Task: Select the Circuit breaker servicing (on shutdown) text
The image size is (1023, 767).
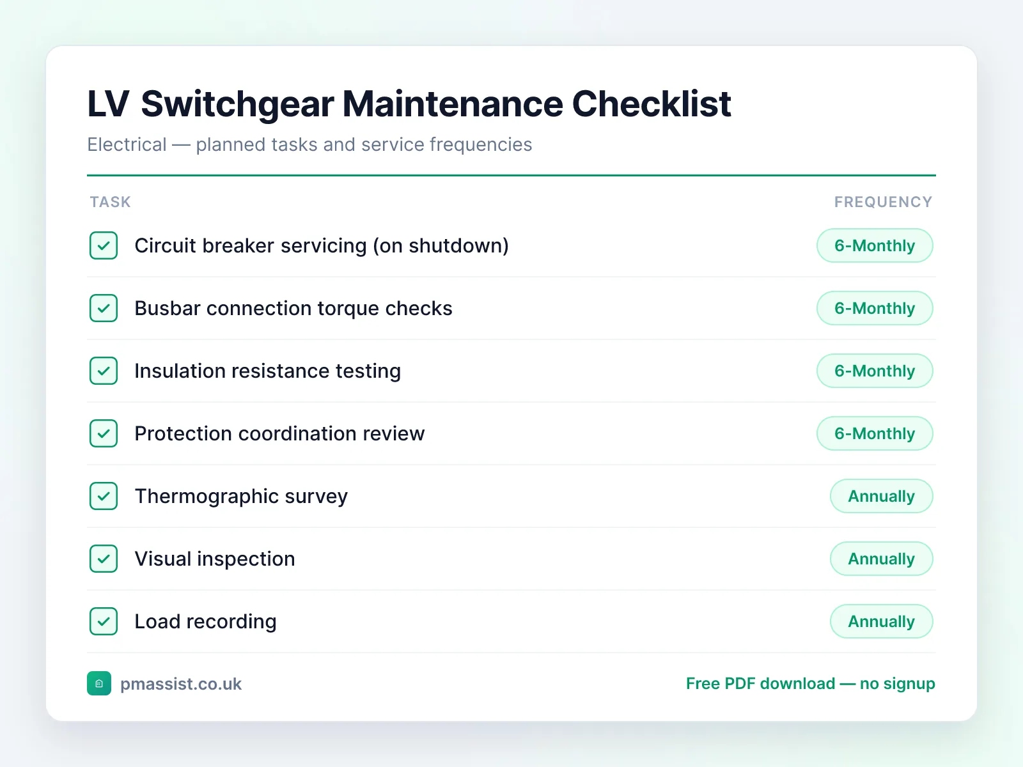Action: pos(322,246)
